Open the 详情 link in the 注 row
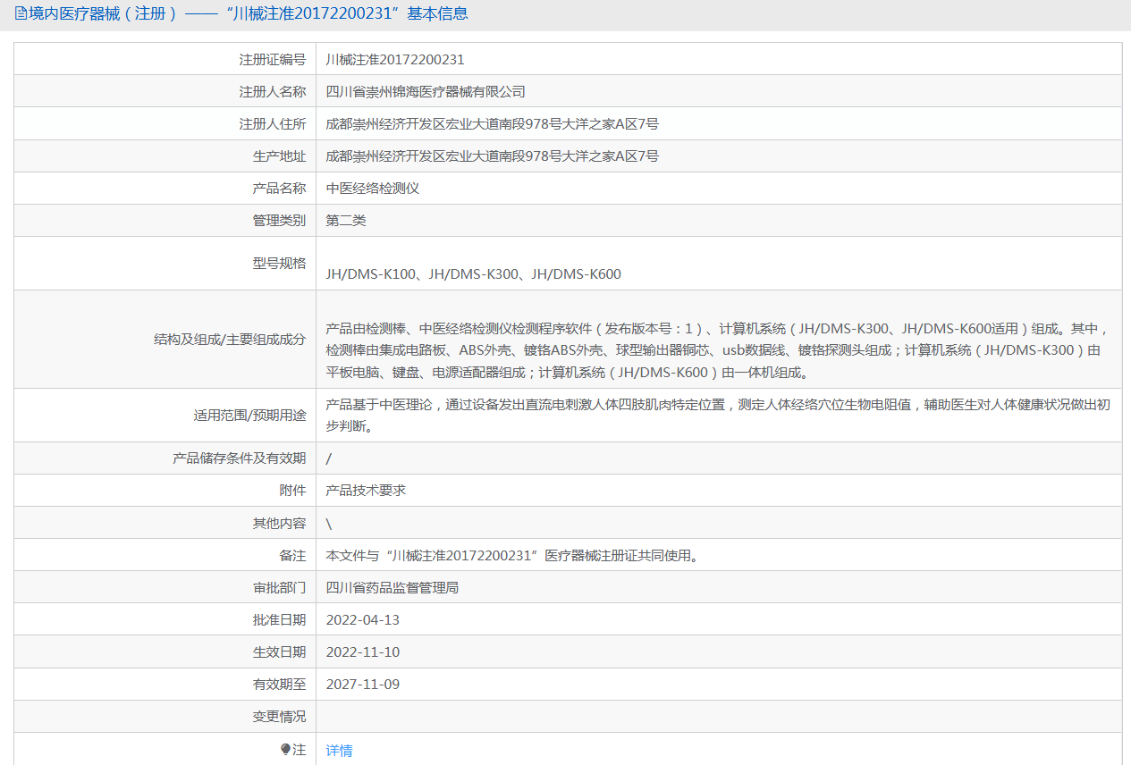Image resolution: width=1131 pixels, height=765 pixels. pyautogui.click(x=339, y=750)
